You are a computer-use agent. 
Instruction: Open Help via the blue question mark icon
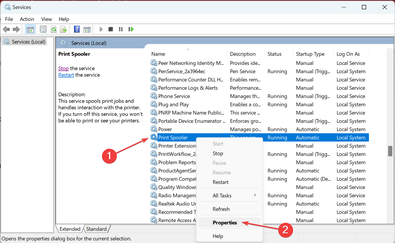[77, 29]
